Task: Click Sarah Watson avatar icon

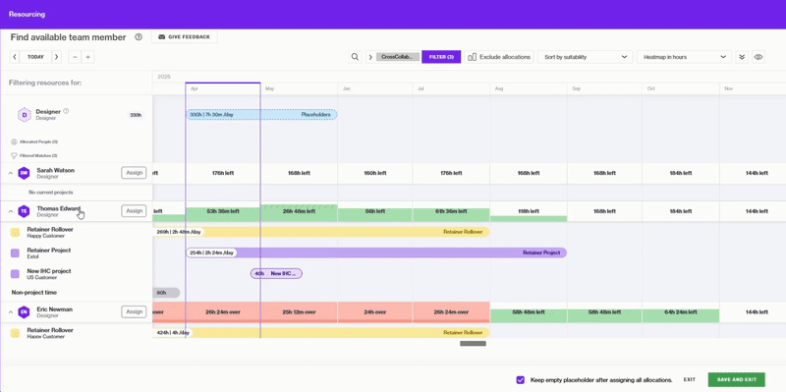Action: pos(24,173)
